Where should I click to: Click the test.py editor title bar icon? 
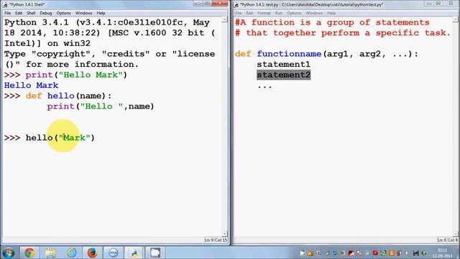point(236,5)
